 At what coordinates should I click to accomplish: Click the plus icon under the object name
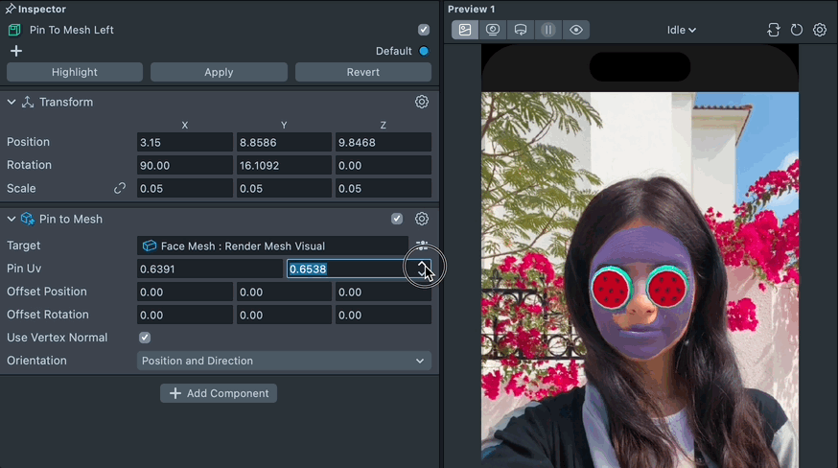(15, 51)
